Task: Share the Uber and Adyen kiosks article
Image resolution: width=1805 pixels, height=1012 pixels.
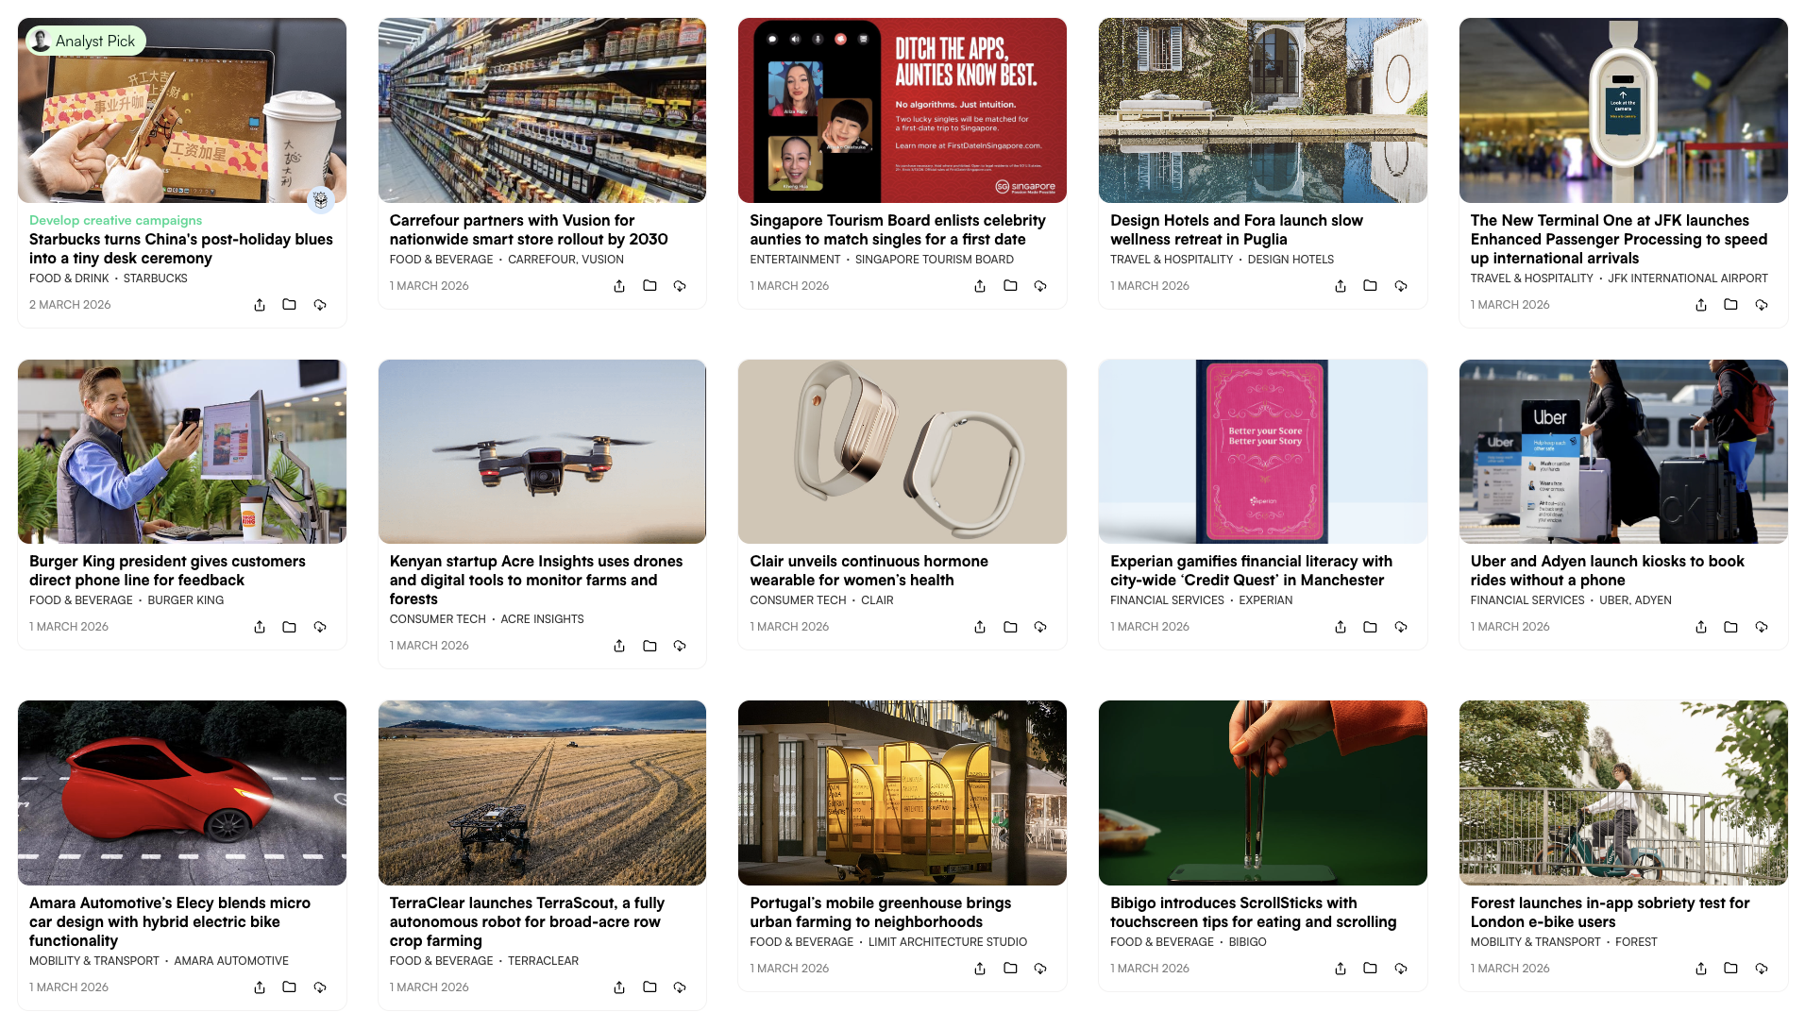Action: pyautogui.click(x=1701, y=627)
